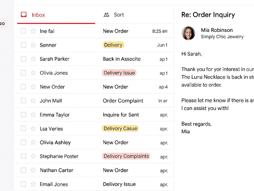
Task: Switch to the Inbox tab
Action: pyautogui.click(x=56, y=15)
